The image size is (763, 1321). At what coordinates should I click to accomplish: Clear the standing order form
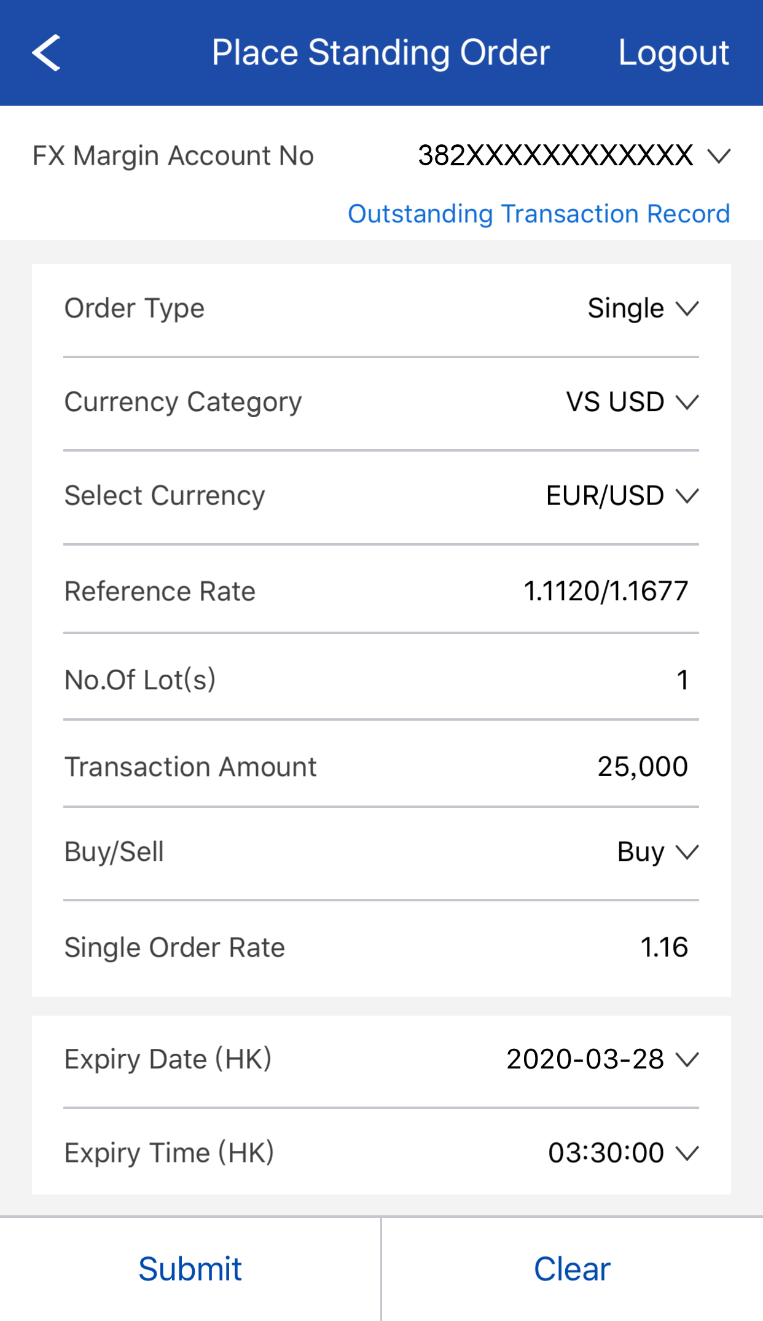click(x=572, y=1269)
